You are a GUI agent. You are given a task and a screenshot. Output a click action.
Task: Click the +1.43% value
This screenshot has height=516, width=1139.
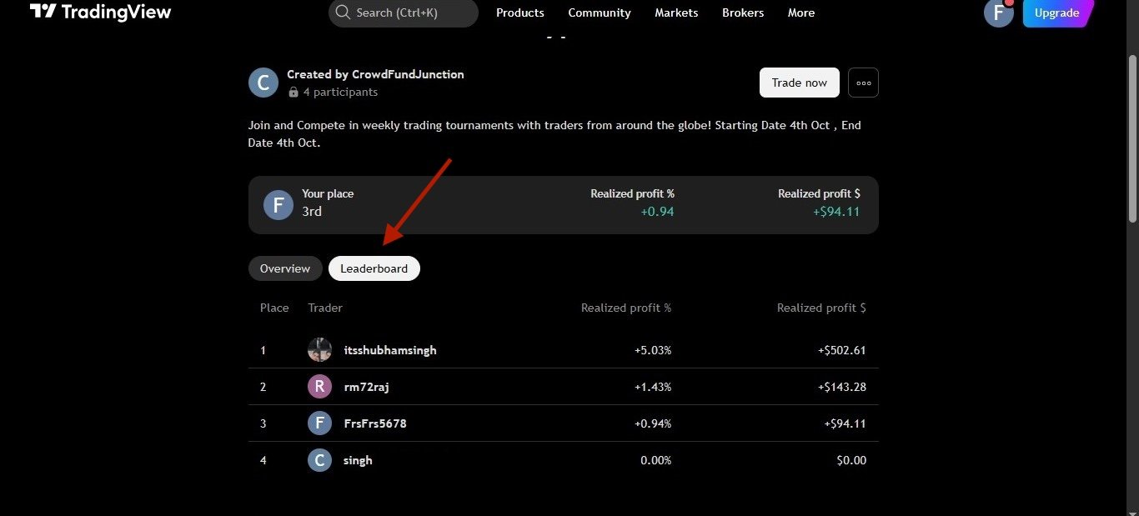point(653,387)
